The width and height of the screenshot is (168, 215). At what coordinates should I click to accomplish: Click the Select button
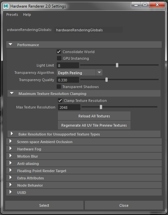click(44, 205)
